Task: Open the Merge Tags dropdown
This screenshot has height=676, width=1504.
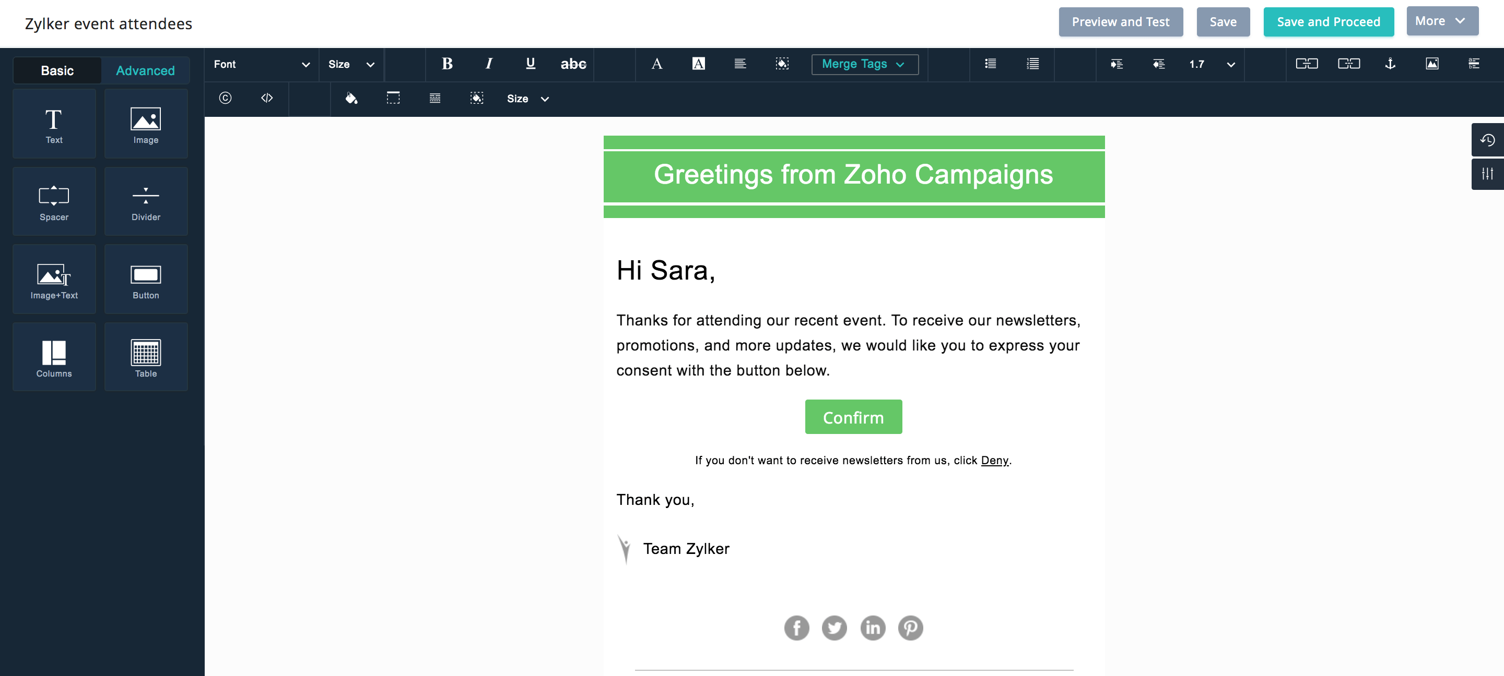Action: [x=864, y=64]
